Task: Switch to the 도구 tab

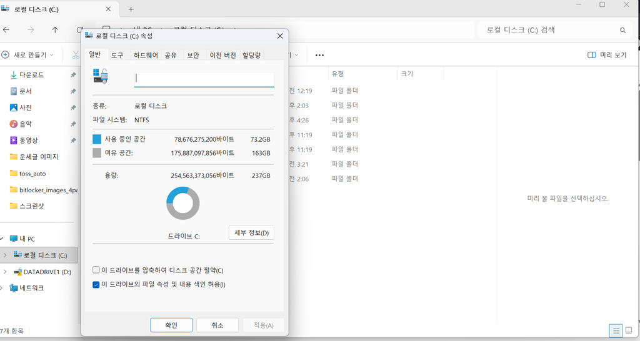Action: 117,55
